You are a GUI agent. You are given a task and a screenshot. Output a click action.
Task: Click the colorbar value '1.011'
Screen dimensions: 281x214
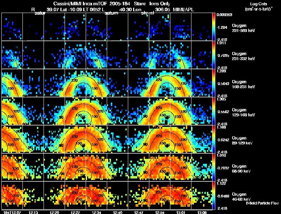[x=221, y=43]
